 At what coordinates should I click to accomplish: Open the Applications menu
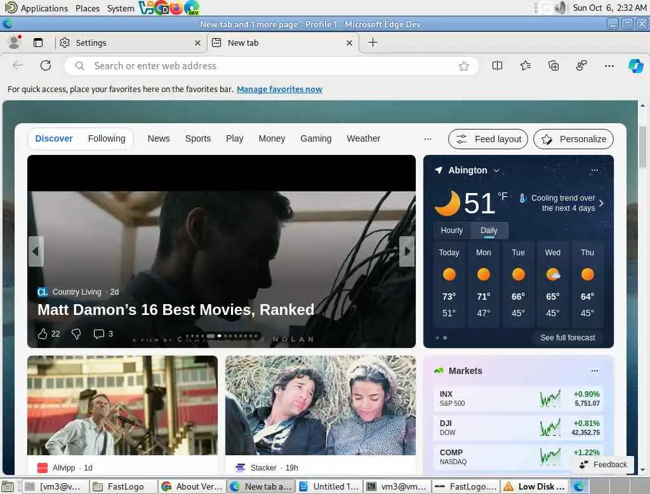point(37,8)
